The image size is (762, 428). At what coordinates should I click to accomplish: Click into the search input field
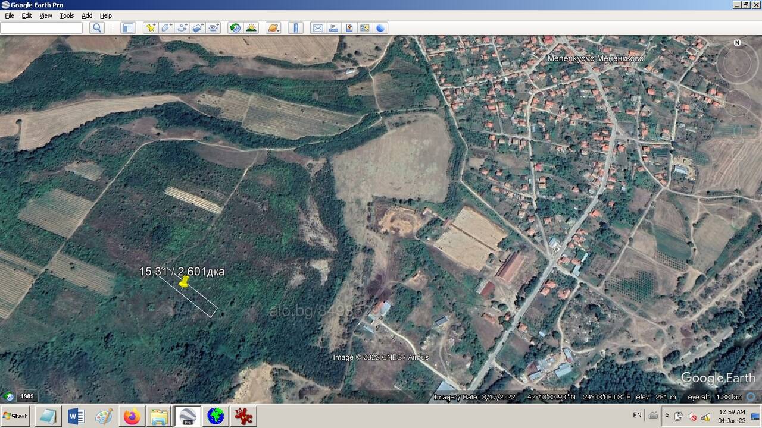(41, 28)
